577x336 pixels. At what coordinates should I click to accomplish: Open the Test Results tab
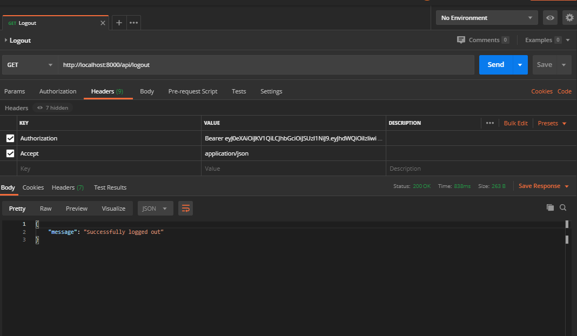click(x=110, y=187)
